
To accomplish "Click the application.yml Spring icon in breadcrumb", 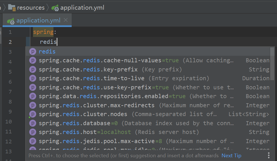I will [x=55, y=8].
